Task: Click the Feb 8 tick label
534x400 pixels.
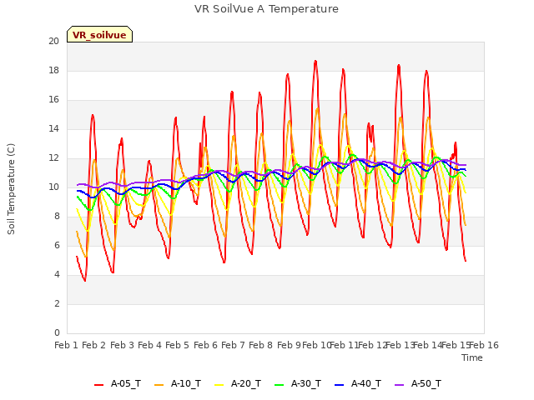Action: [261, 345]
